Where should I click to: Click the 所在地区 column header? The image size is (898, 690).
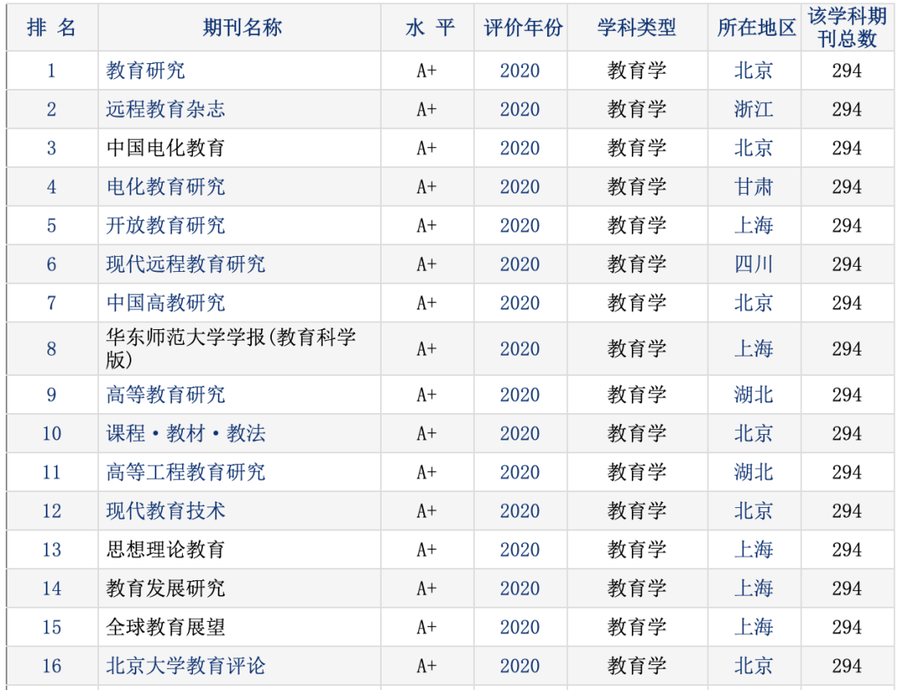pos(757,27)
